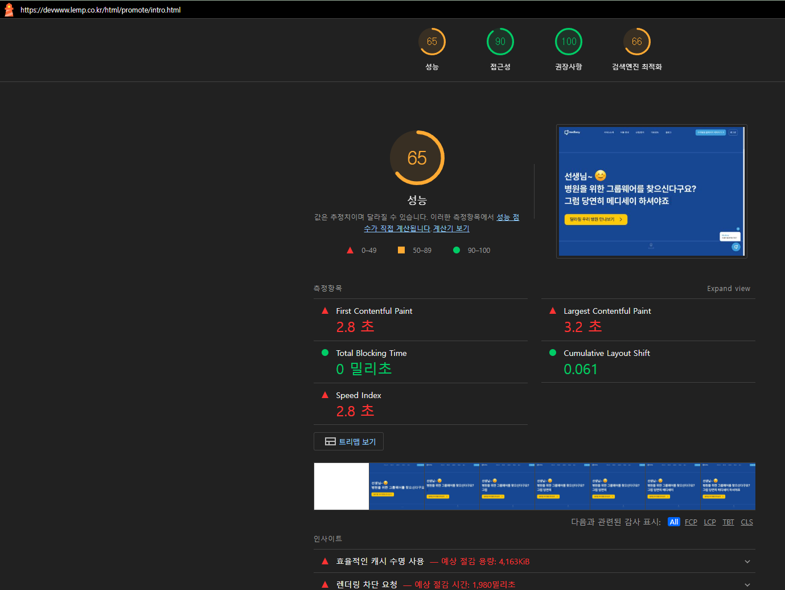The image size is (785, 590).
Task: Open the 트리맵 보기 button
Action: pyautogui.click(x=348, y=441)
